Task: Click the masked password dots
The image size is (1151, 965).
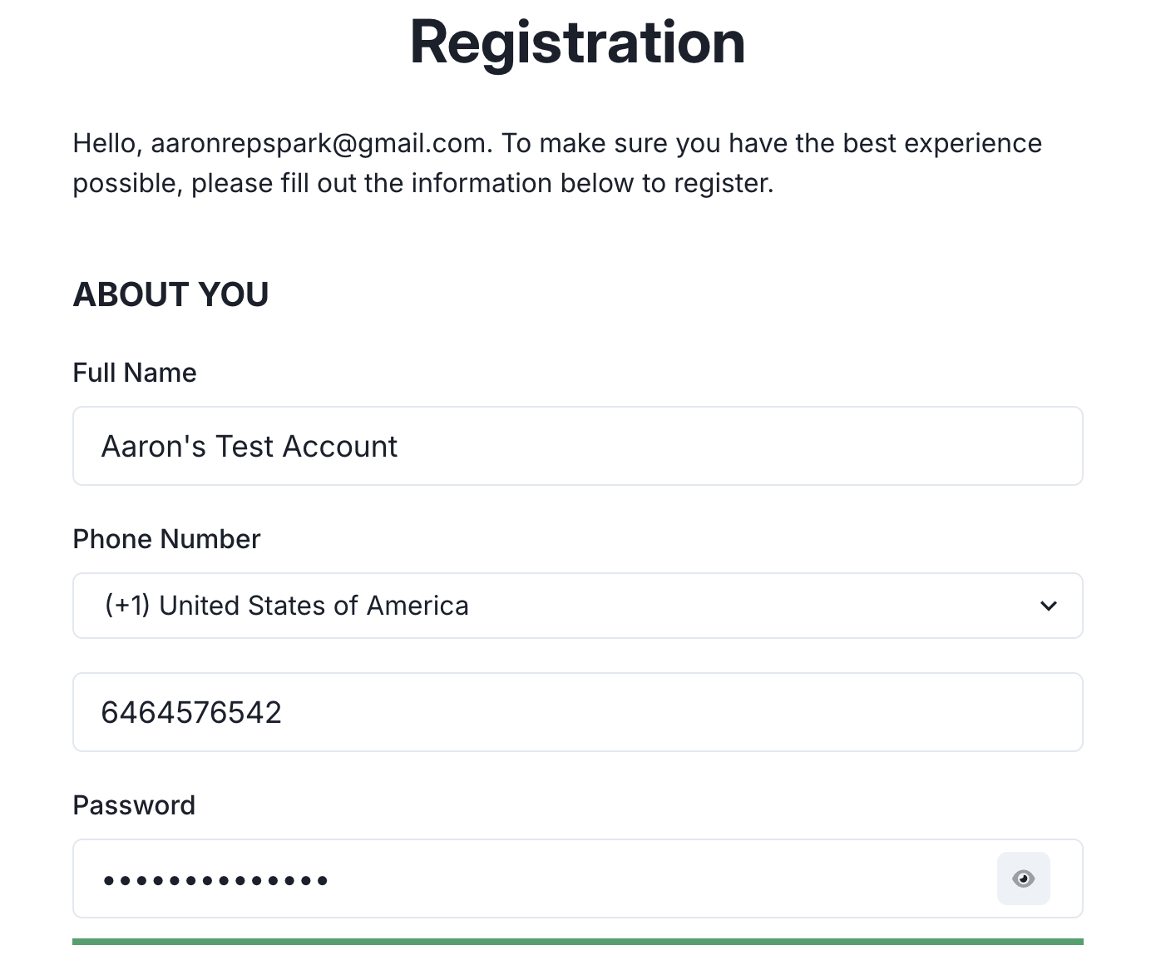Action: point(215,880)
